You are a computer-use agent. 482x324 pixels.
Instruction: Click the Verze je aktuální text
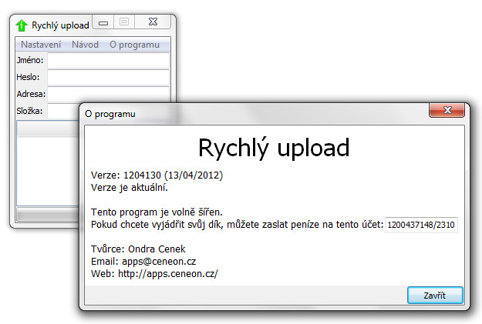[x=130, y=188]
